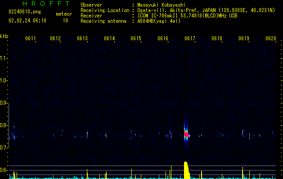This screenshot has height=179, width=283.
Task: Click the 0.7 kHz axis label
Action: (x=4, y=148)
